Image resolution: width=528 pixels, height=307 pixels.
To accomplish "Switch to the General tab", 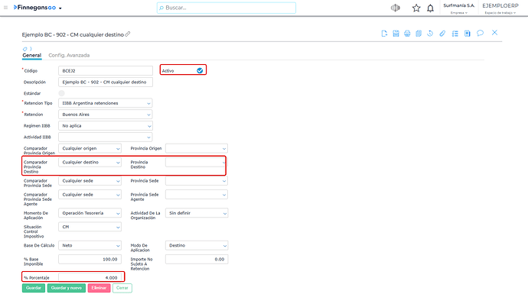I will point(31,55).
